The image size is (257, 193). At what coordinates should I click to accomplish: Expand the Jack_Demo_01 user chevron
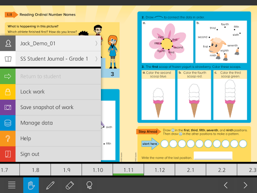pyautogui.click(x=96, y=43)
